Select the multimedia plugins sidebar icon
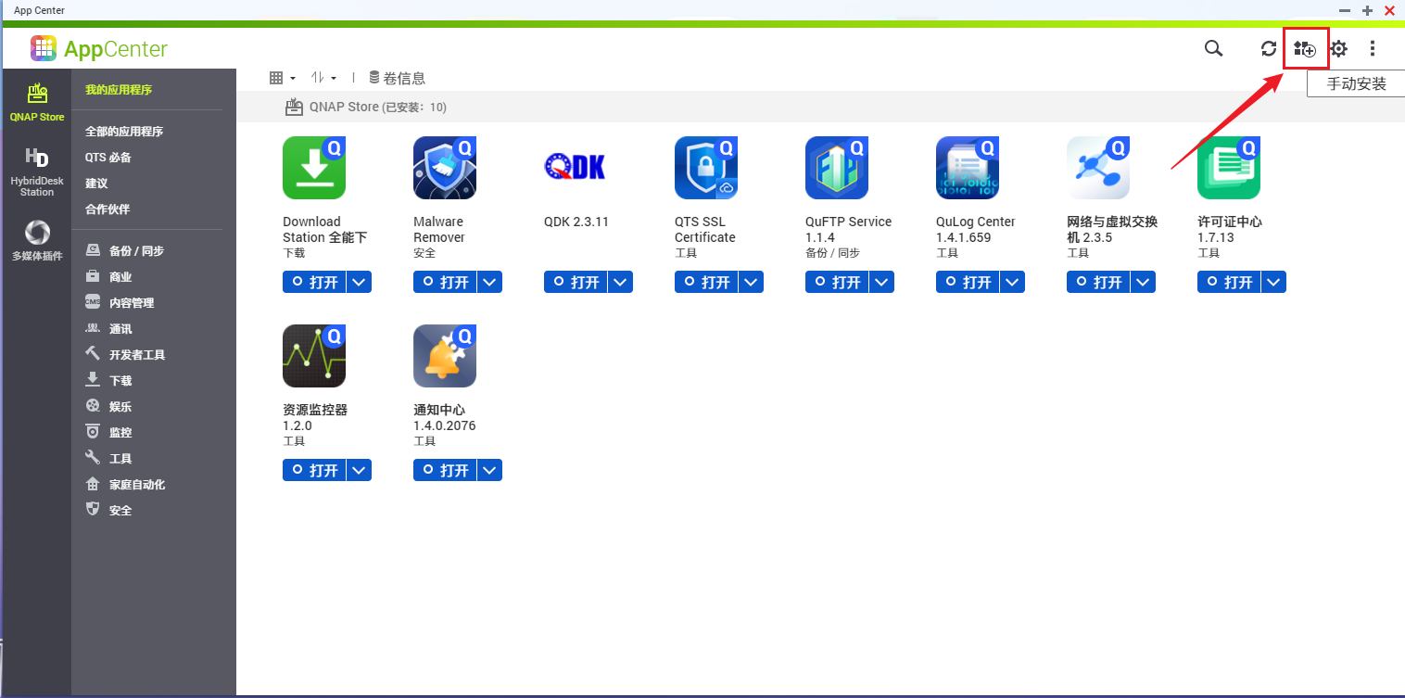Image resolution: width=1405 pixels, height=698 pixels. pyautogui.click(x=37, y=240)
